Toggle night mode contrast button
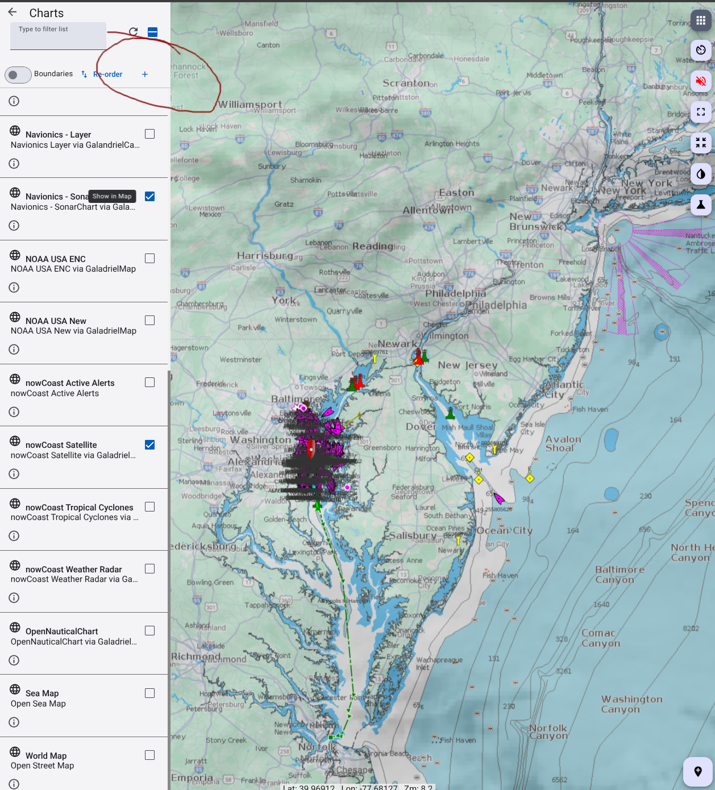Screen dimensions: 715x790 coord(701,174)
